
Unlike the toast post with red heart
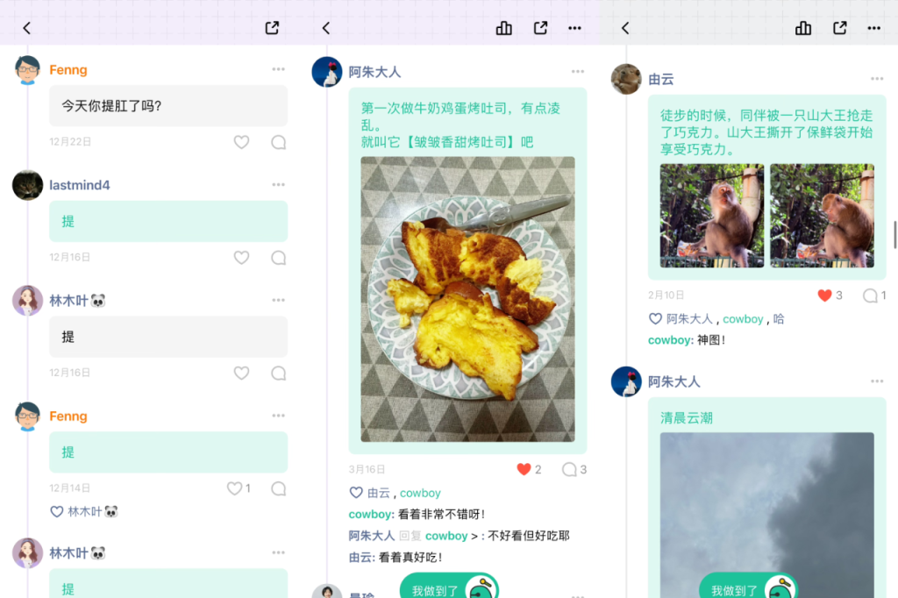[524, 470]
